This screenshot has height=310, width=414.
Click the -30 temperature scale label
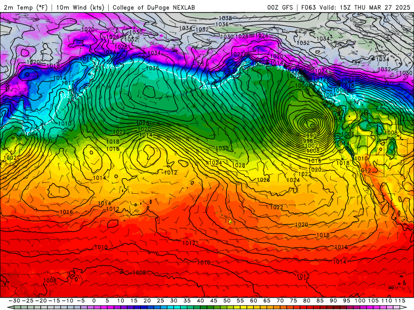pos(14,301)
